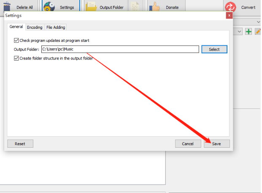
Task: Click the orange pencil edit icon
Action: pos(258,31)
